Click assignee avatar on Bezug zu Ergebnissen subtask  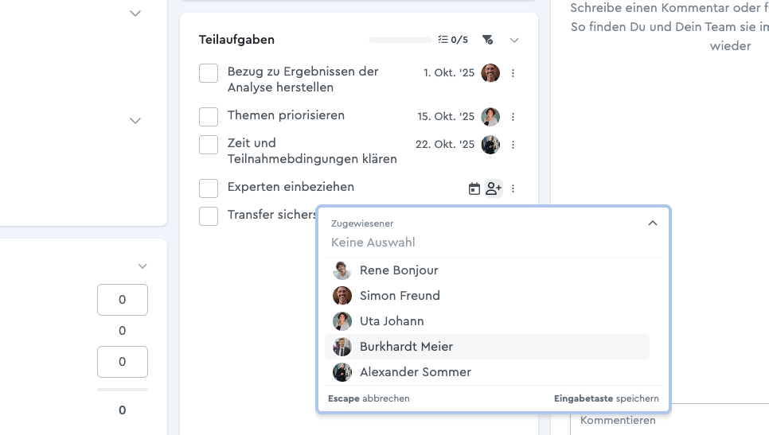(490, 73)
